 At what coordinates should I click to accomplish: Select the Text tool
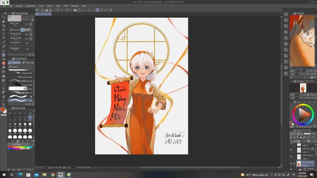(x=3, y=97)
